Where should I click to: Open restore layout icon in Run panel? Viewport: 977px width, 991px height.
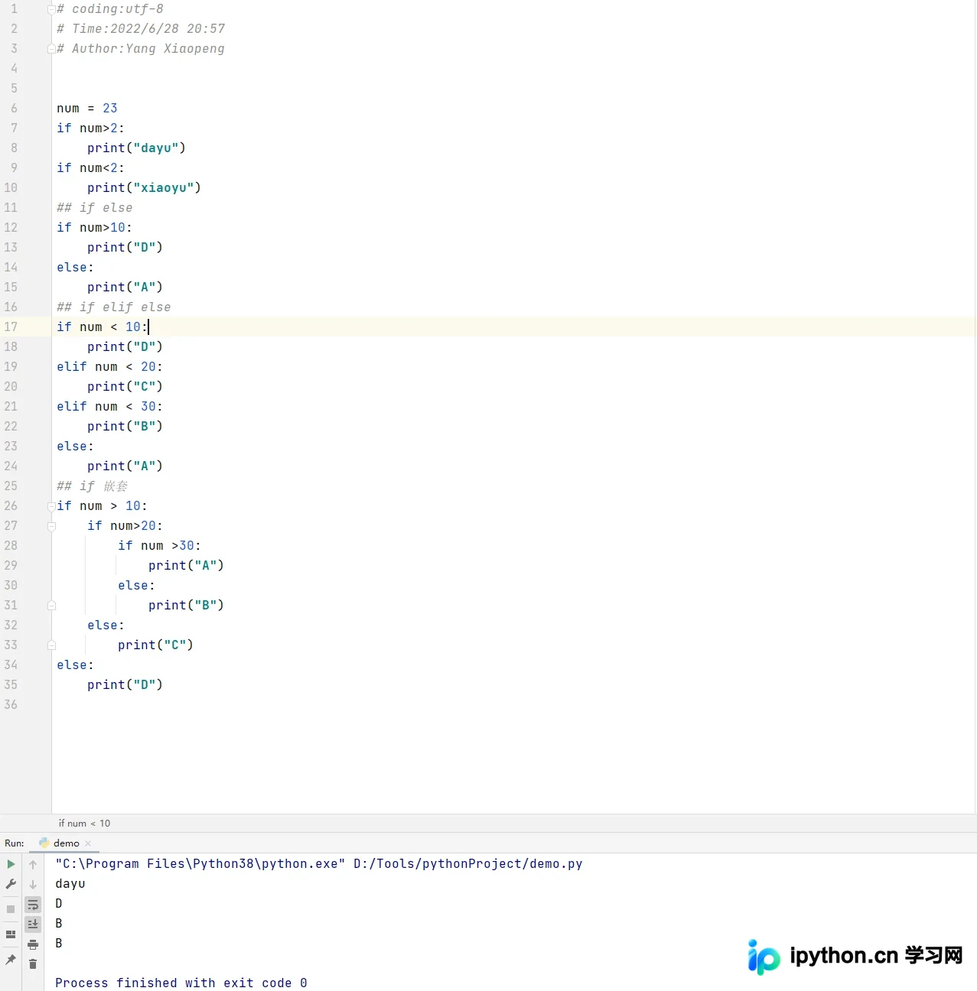(11, 934)
